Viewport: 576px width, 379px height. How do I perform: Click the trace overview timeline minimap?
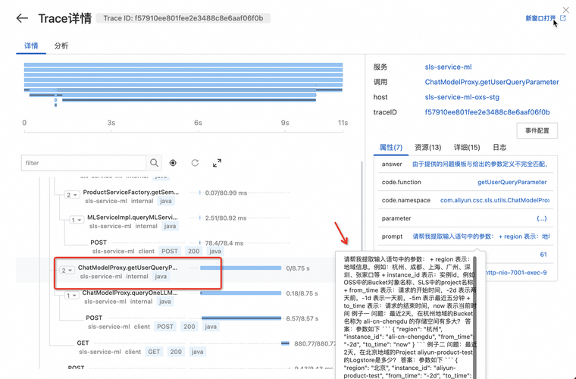pyautogui.click(x=183, y=85)
